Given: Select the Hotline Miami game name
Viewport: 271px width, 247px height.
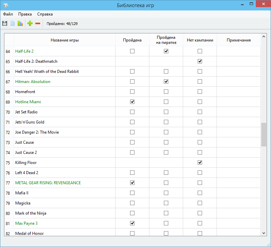Looking at the screenshot, I should (x=28, y=102).
